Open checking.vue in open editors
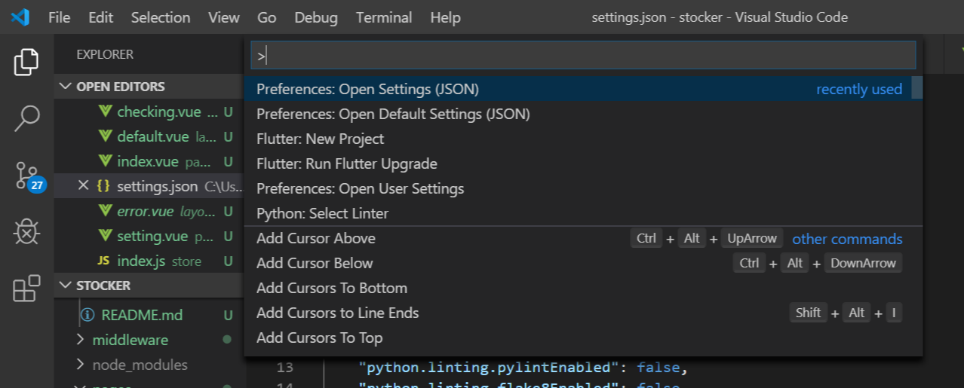The image size is (964, 388). click(149, 112)
